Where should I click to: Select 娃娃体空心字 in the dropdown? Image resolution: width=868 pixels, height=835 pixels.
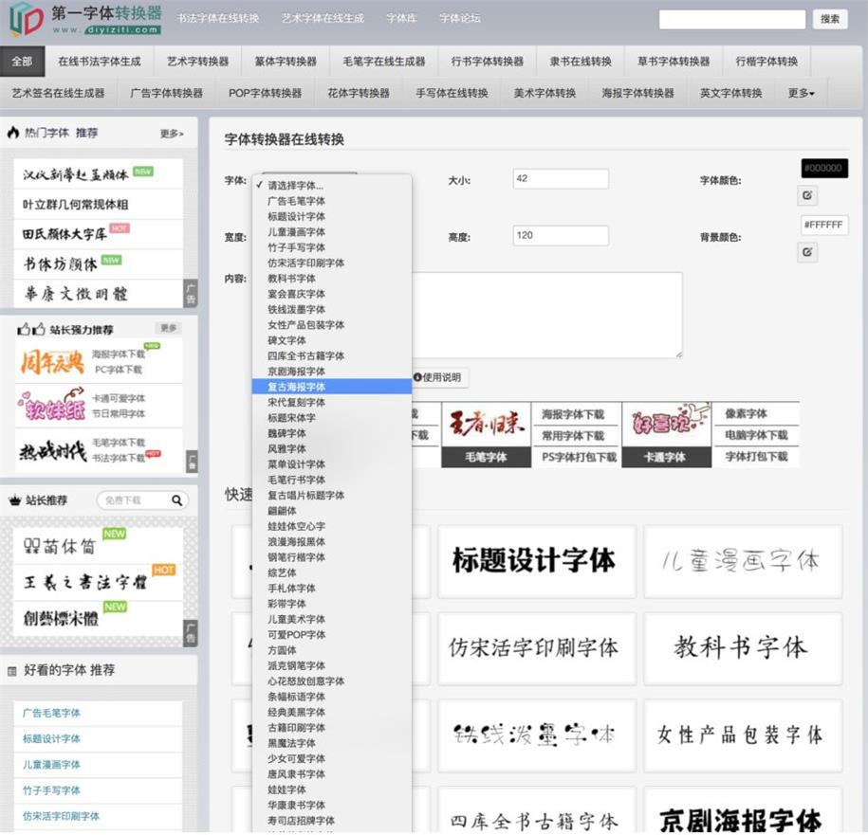pos(332,526)
